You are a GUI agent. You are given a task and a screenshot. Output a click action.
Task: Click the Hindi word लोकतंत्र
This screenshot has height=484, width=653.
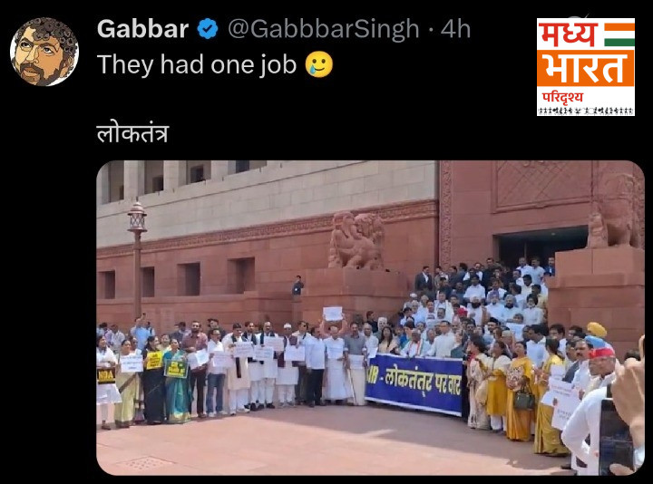coord(132,133)
